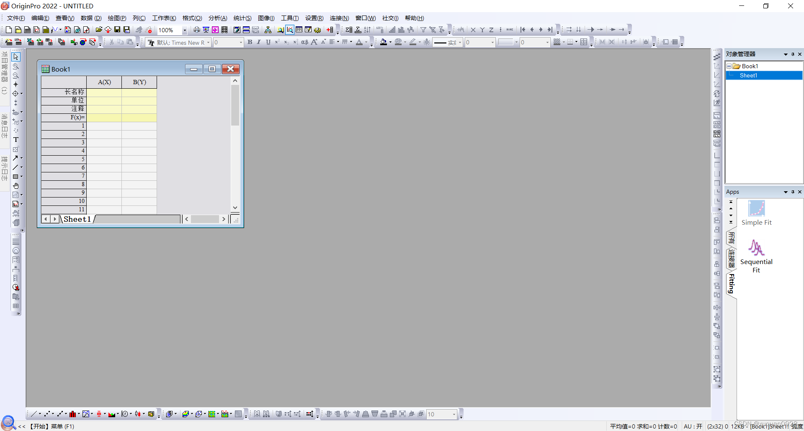The image size is (804, 431).
Task: Launch the Sequential Fit app
Action: click(756, 256)
